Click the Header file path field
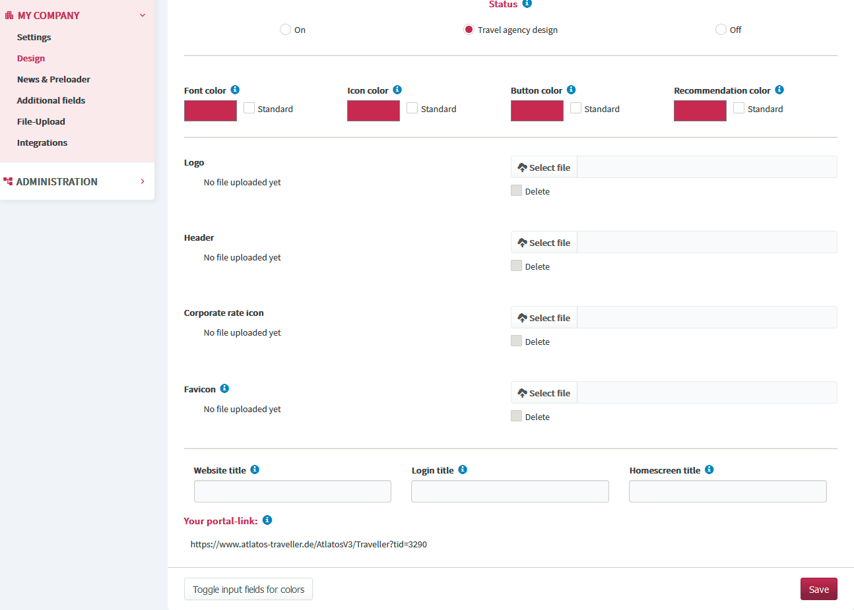 pyautogui.click(x=707, y=243)
